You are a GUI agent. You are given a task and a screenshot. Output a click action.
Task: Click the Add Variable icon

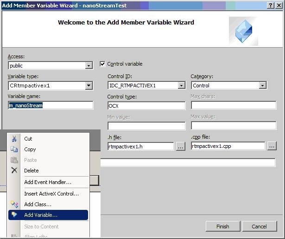tap(14, 215)
